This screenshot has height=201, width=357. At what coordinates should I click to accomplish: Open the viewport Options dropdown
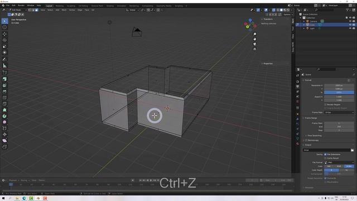(x=288, y=15)
